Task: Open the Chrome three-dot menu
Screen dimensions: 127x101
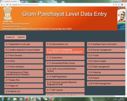Action: click(125, 5)
